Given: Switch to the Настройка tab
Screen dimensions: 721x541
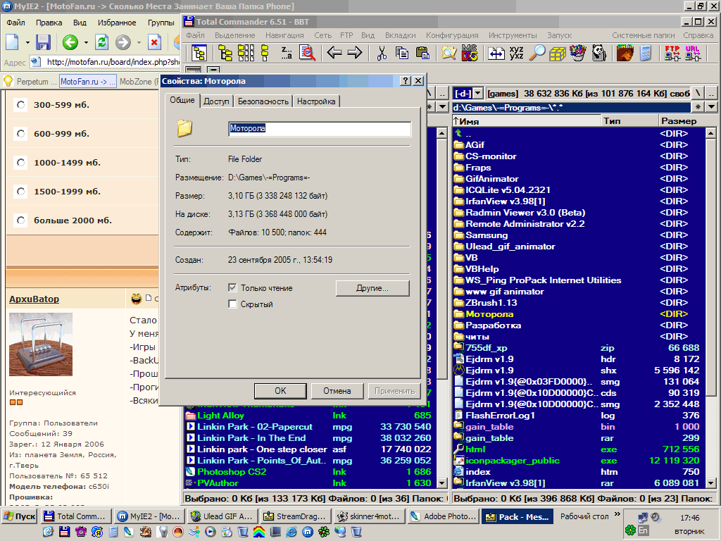Looking at the screenshot, I should click(x=316, y=101).
